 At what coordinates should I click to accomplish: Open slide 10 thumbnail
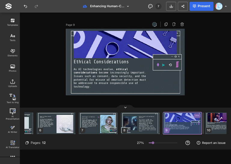tap(216, 123)
